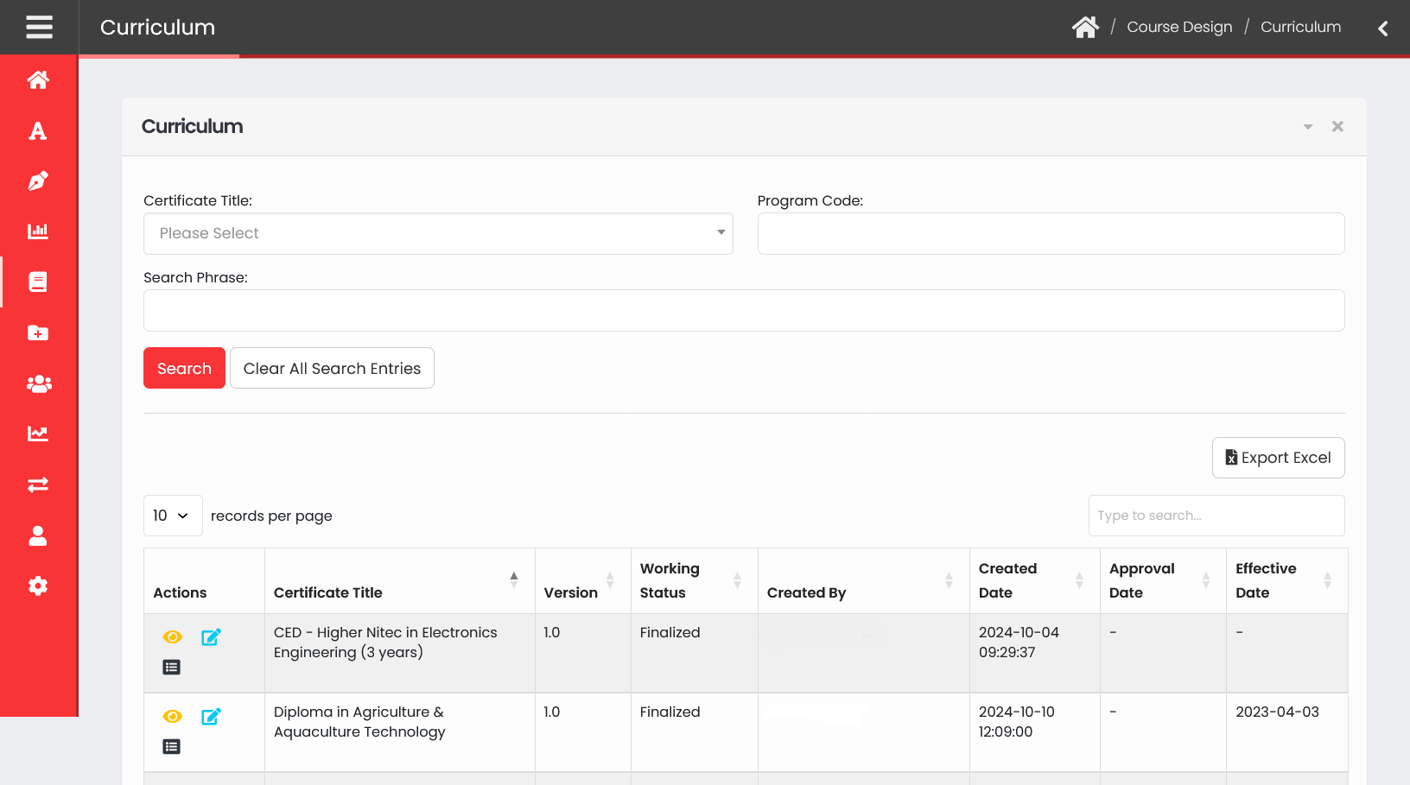Open the Home icon in sidebar
The image size is (1410, 785).
(38, 80)
